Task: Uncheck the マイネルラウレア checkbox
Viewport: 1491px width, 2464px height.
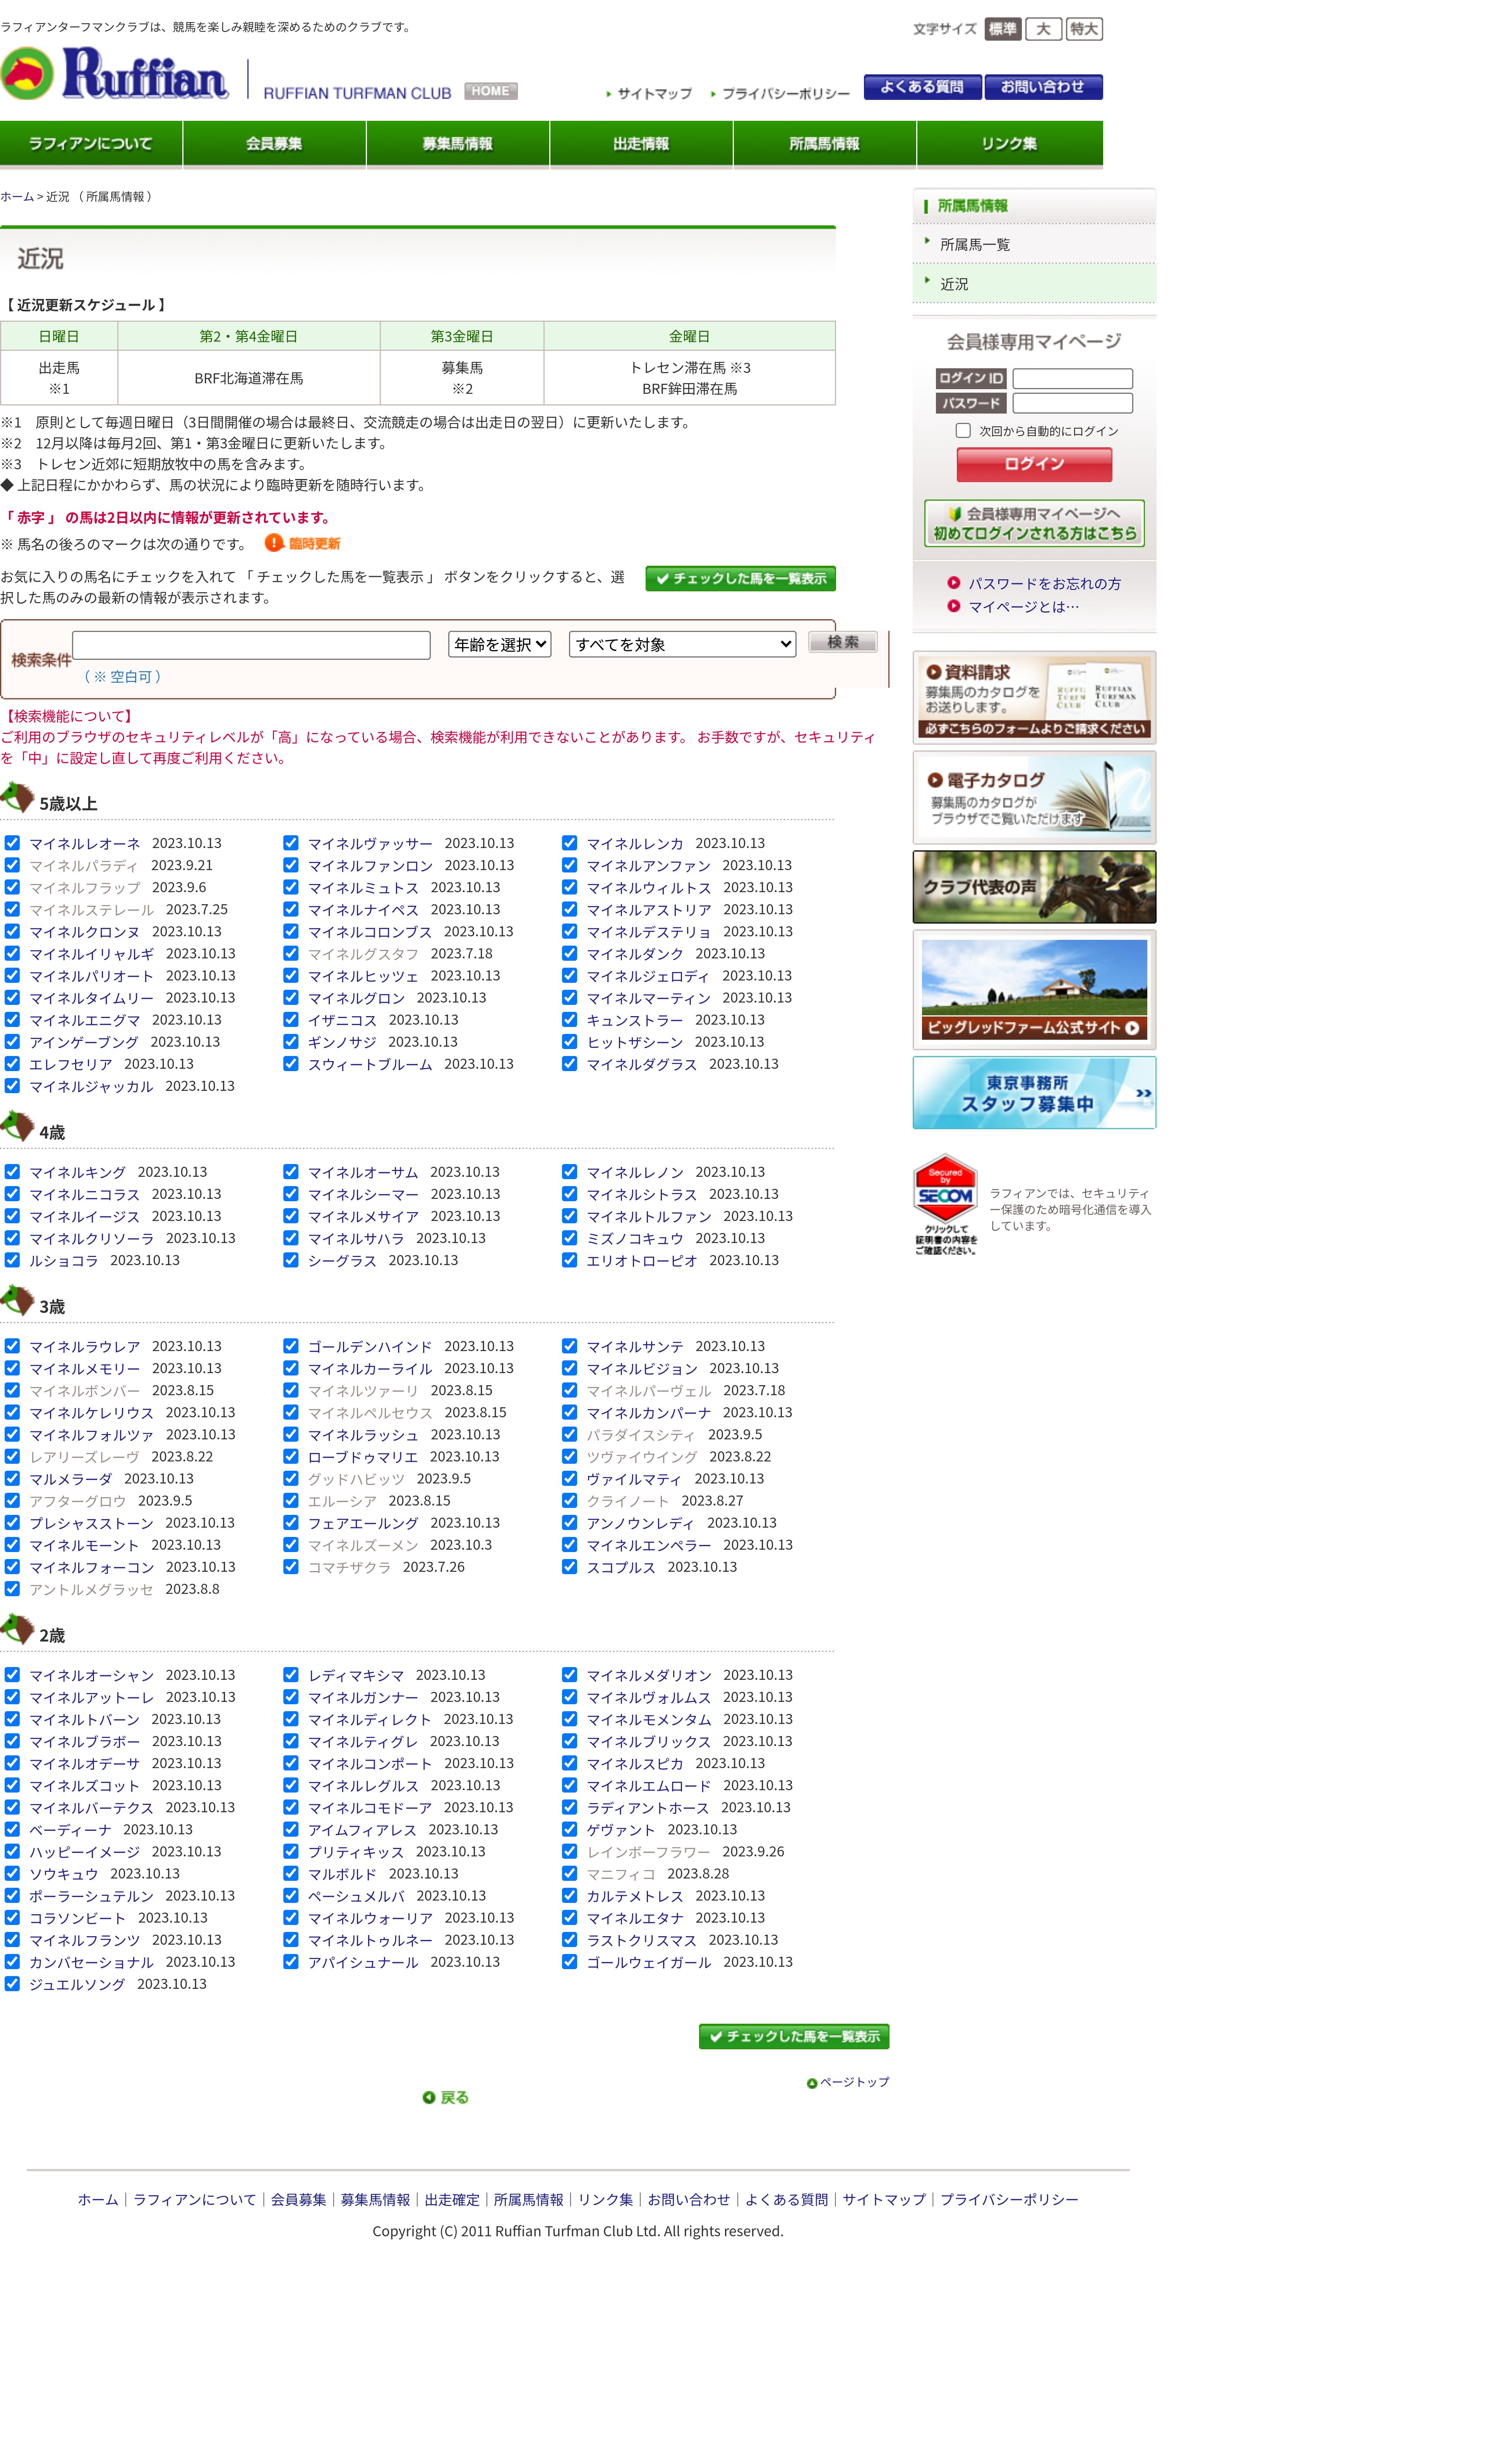Action: click(12, 1346)
